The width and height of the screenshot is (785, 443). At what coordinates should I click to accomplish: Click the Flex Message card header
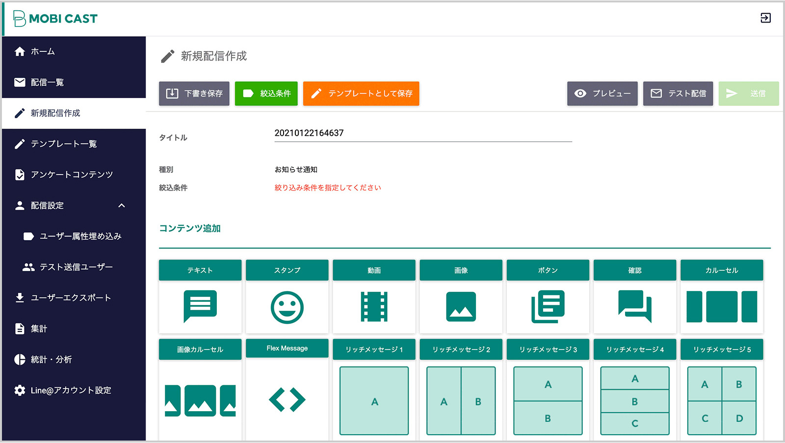coord(287,348)
